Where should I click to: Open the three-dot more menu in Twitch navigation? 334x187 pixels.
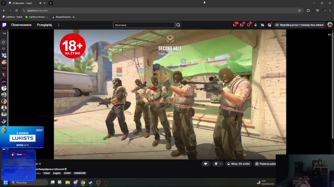pos(59,25)
